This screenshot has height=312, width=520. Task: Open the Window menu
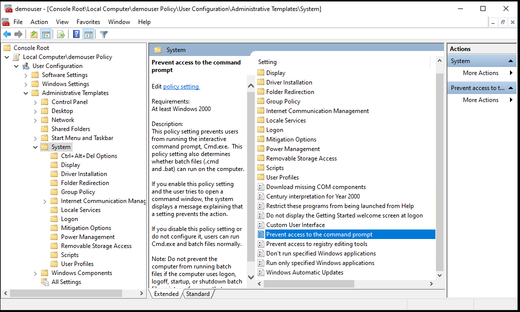point(119,22)
